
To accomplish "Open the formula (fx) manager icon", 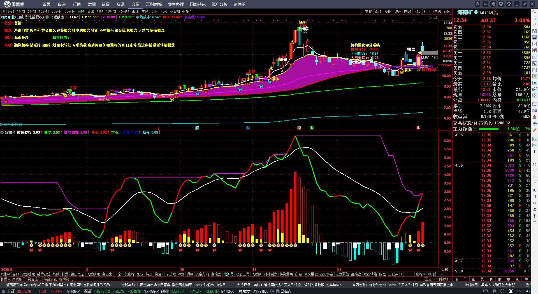I will pyautogui.click(x=493, y=4).
